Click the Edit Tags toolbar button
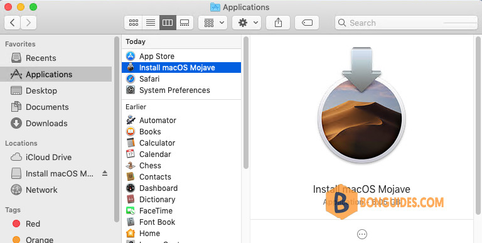 [307, 23]
